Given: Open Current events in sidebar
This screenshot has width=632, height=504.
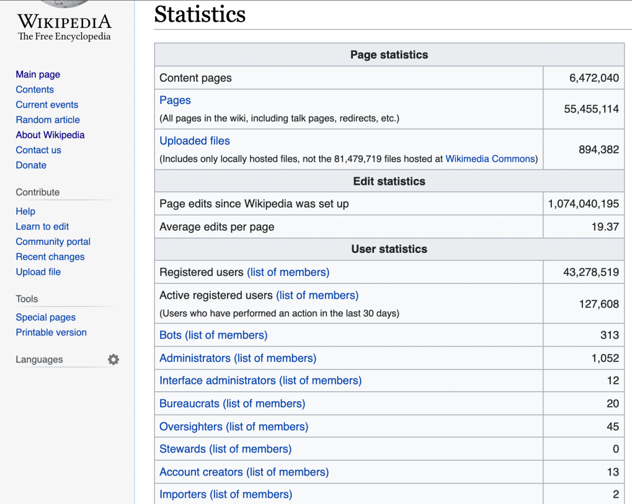Looking at the screenshot, I should tap(47, 105).
